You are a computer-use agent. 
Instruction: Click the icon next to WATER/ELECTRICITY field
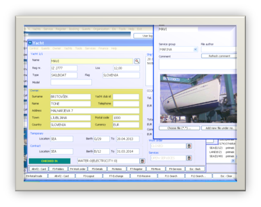[142, 161]
